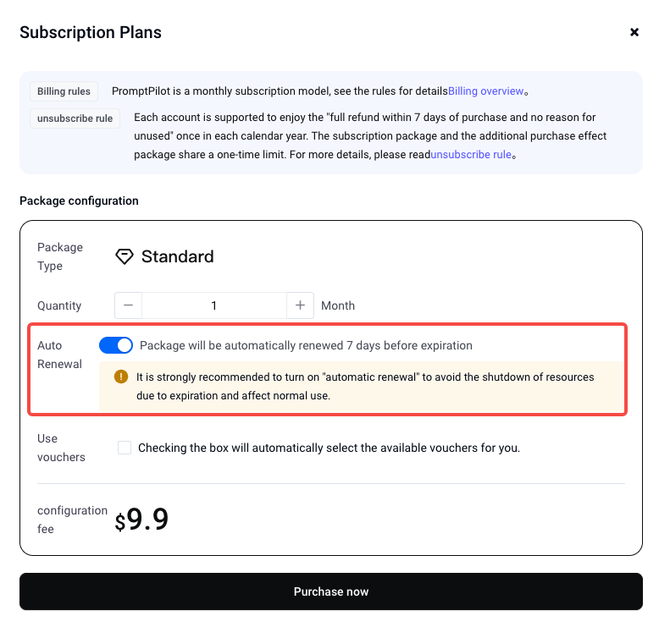Click the unsubscribe rule tag label
Viewport: 659px width, 627px height.
75,118
